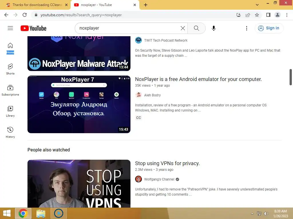The height and width of the screenshot is (219, 293).
Task: Open the YouTube hamburger guide menu
Action: click(x=10, y=28)
